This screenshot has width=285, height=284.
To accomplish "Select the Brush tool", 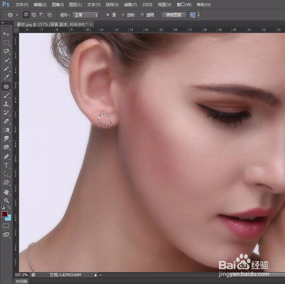I will coord(6,95).
